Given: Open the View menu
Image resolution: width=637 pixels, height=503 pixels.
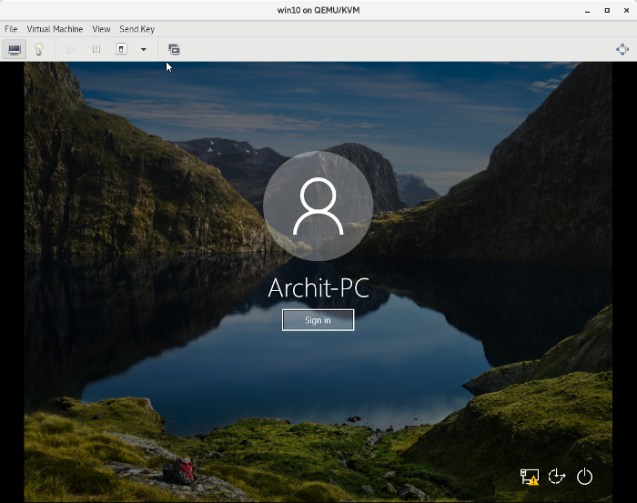Looking at the screenshot, I should [101, 29].
